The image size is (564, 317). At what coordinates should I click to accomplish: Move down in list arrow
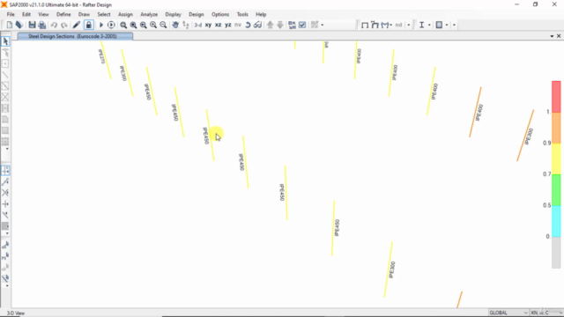point(280,25)
